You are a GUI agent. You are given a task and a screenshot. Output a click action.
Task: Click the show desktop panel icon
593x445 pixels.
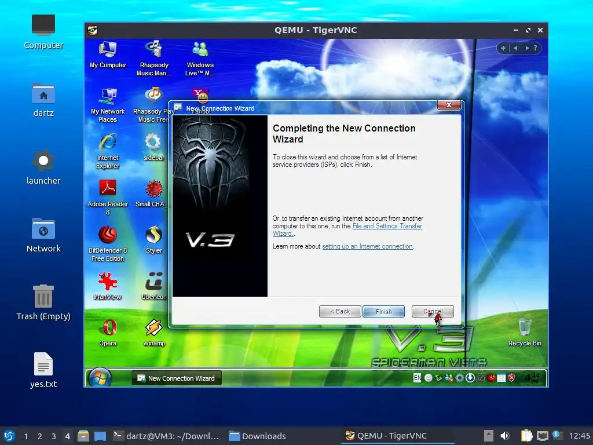(x=100, y=436)
